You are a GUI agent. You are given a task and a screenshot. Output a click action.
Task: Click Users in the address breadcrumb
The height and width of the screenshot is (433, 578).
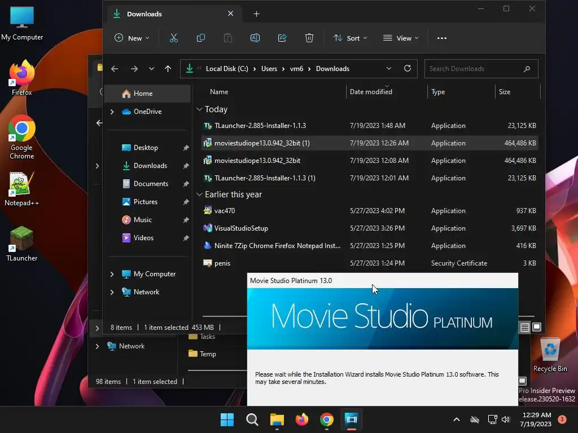pyautogui.click(x=269, y=69)
